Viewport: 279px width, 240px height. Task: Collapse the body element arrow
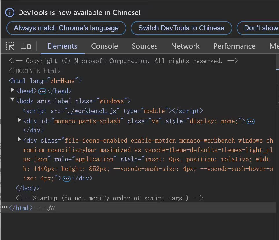[x=12, y=100]
